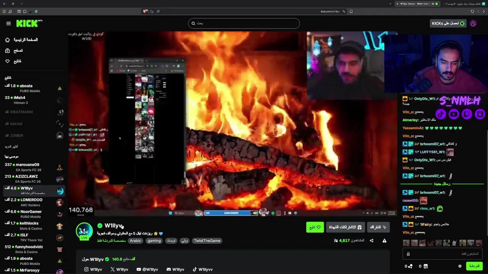Screen dimensions: 488x274
Task: Open iMsh4 Hitman 3 channel
Action: coord(34,100)
